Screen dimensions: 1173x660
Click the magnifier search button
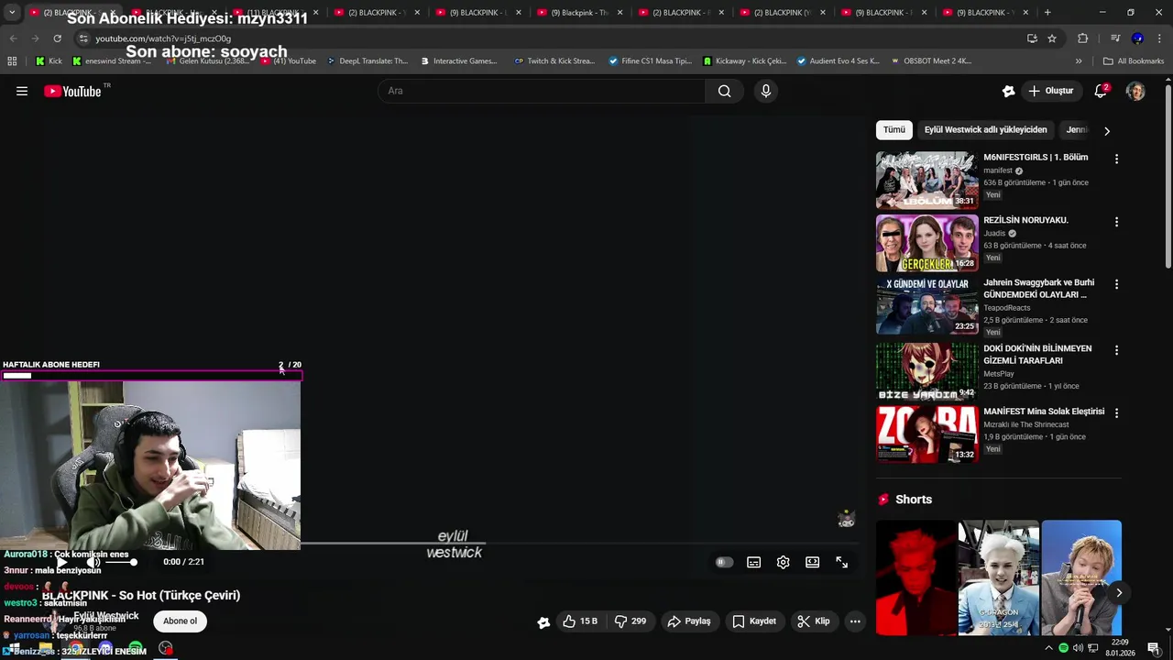[725, 91]
